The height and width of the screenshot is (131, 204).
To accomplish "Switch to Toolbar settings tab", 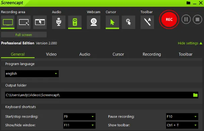I will [186, 54].
